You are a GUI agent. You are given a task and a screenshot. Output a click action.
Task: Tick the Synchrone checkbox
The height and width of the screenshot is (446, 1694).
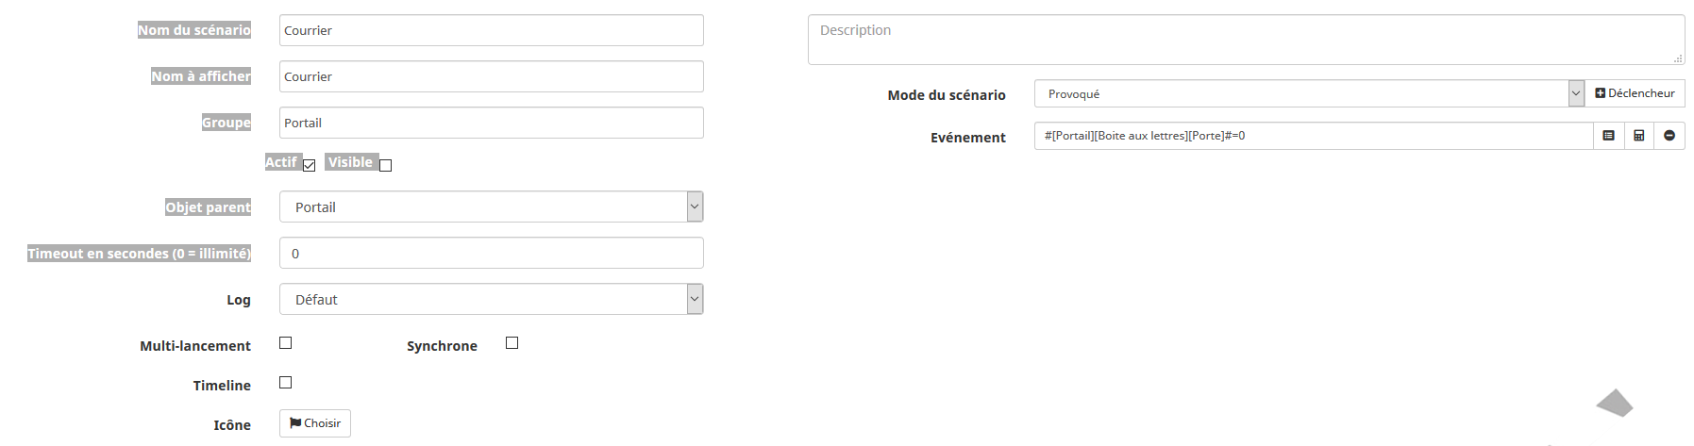coord(512,343)
